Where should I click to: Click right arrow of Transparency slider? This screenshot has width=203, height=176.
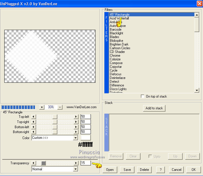pyautogui.click(x=76, y=163)
